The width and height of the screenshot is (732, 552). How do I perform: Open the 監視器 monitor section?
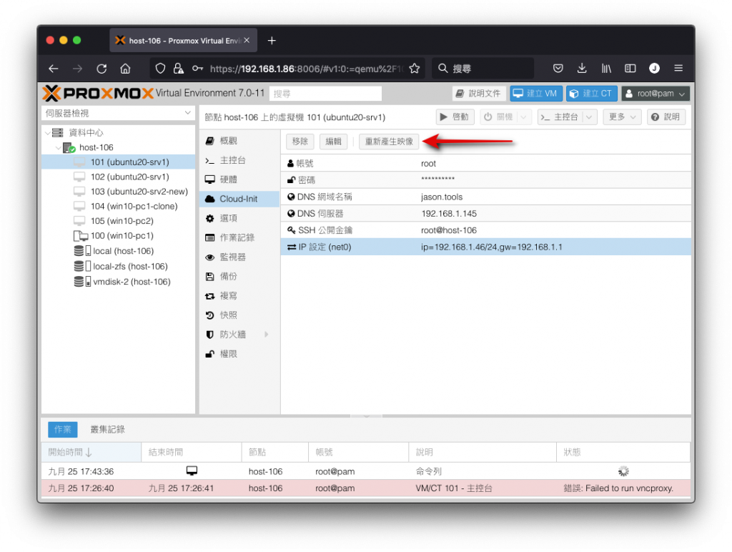point(239,257)
